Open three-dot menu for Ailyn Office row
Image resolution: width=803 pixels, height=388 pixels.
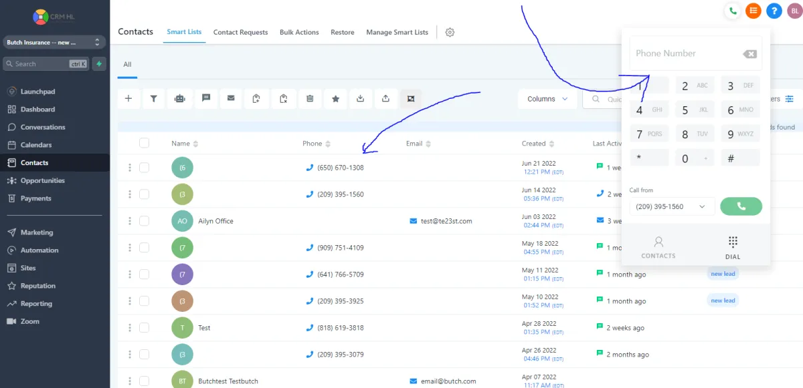point(130,221)
